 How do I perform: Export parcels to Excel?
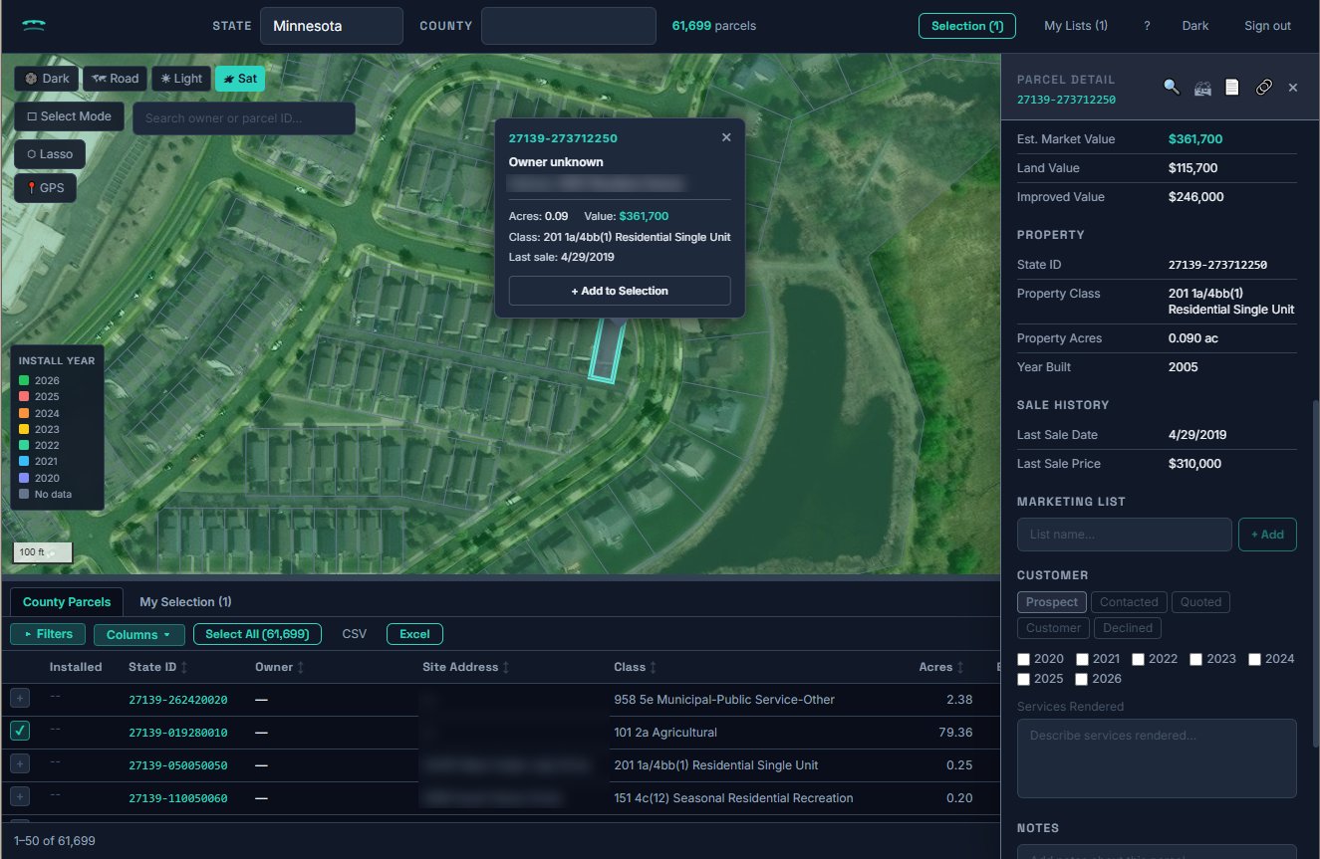pyautogui.click(x=414, y=634)
